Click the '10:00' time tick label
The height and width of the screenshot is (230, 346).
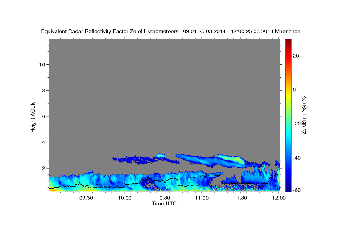pyautogui.click(x=125, y=198)
